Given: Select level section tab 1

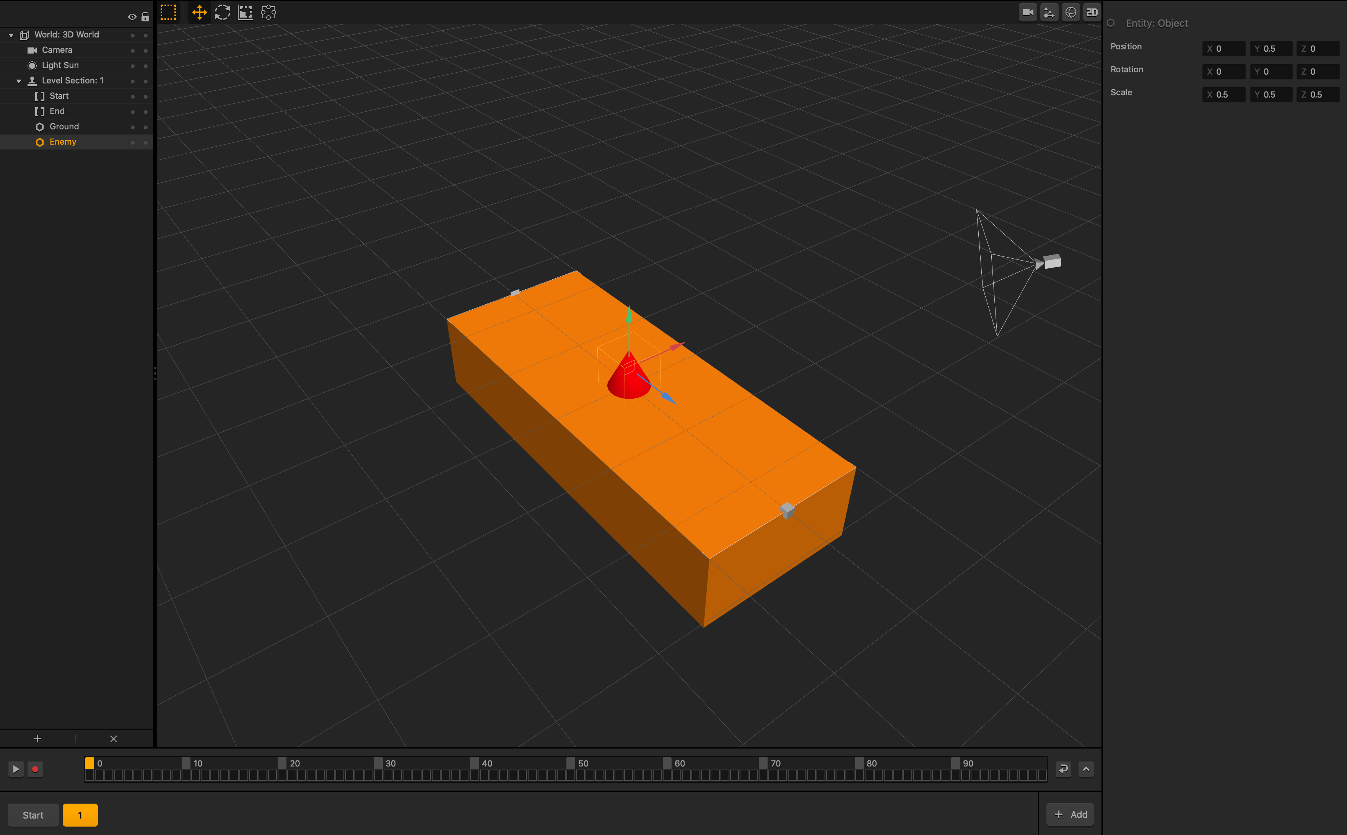Looking at the screenshot, I should point(80,815).
